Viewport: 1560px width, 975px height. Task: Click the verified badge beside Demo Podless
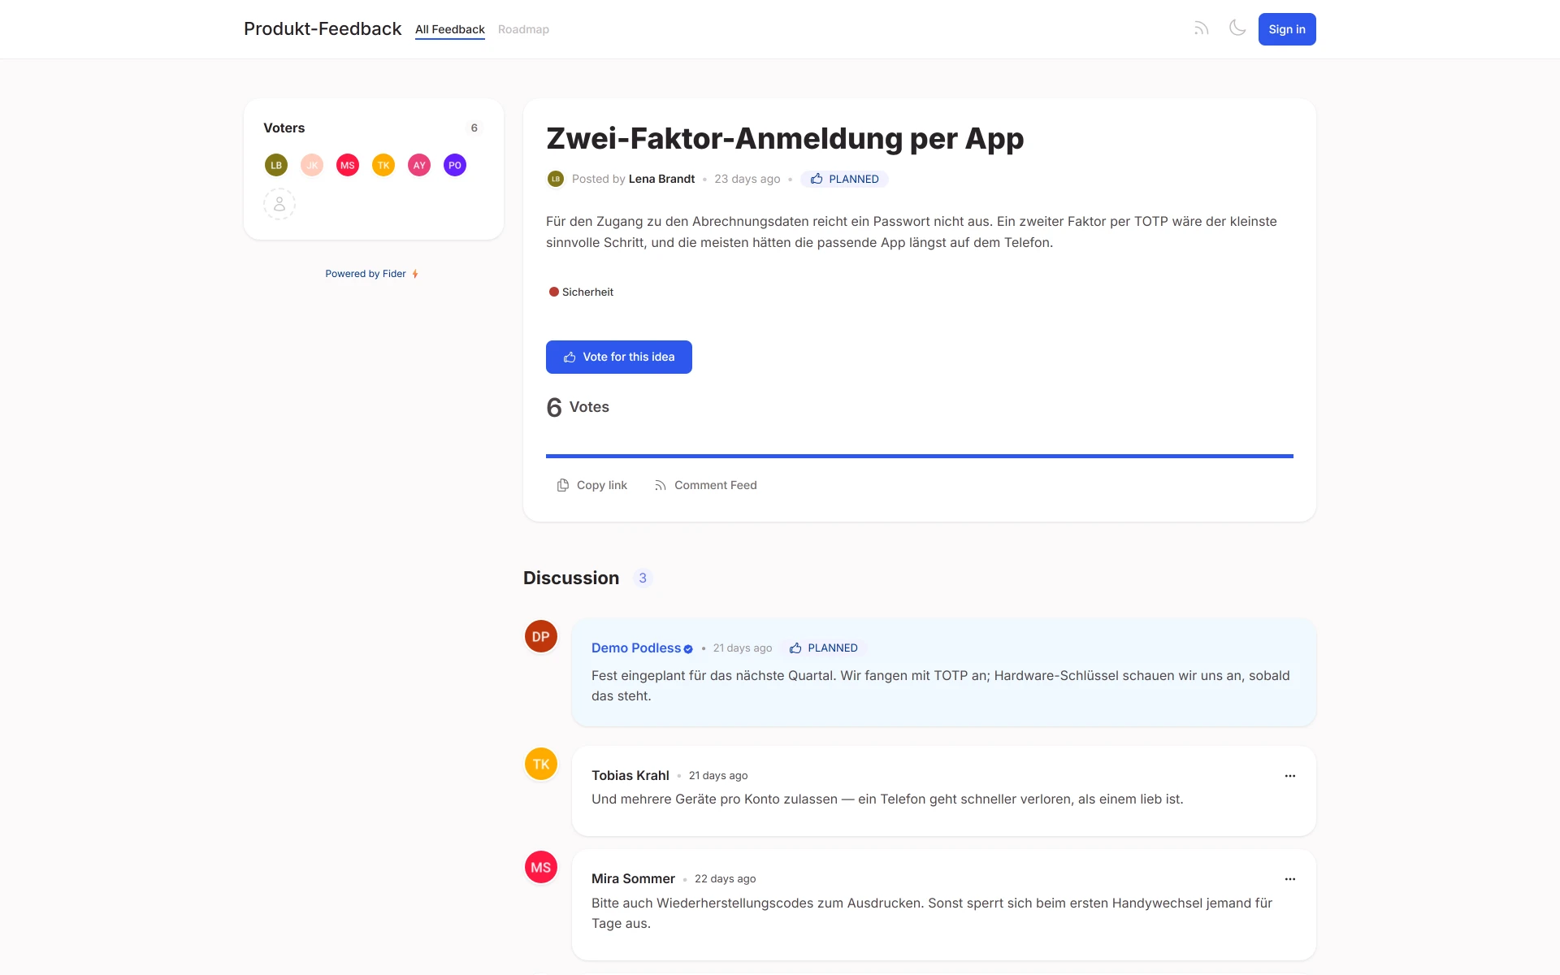[x=688, y=649]
